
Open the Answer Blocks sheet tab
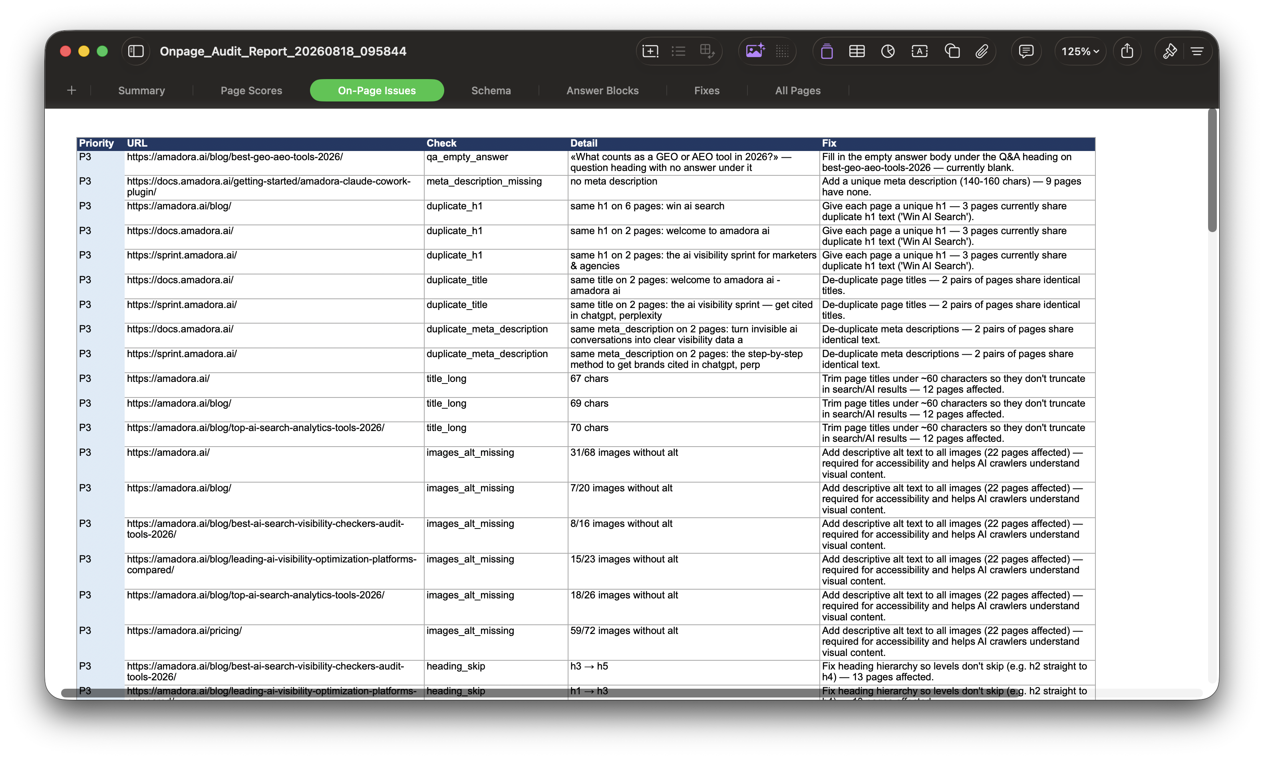tap(602, 91)
